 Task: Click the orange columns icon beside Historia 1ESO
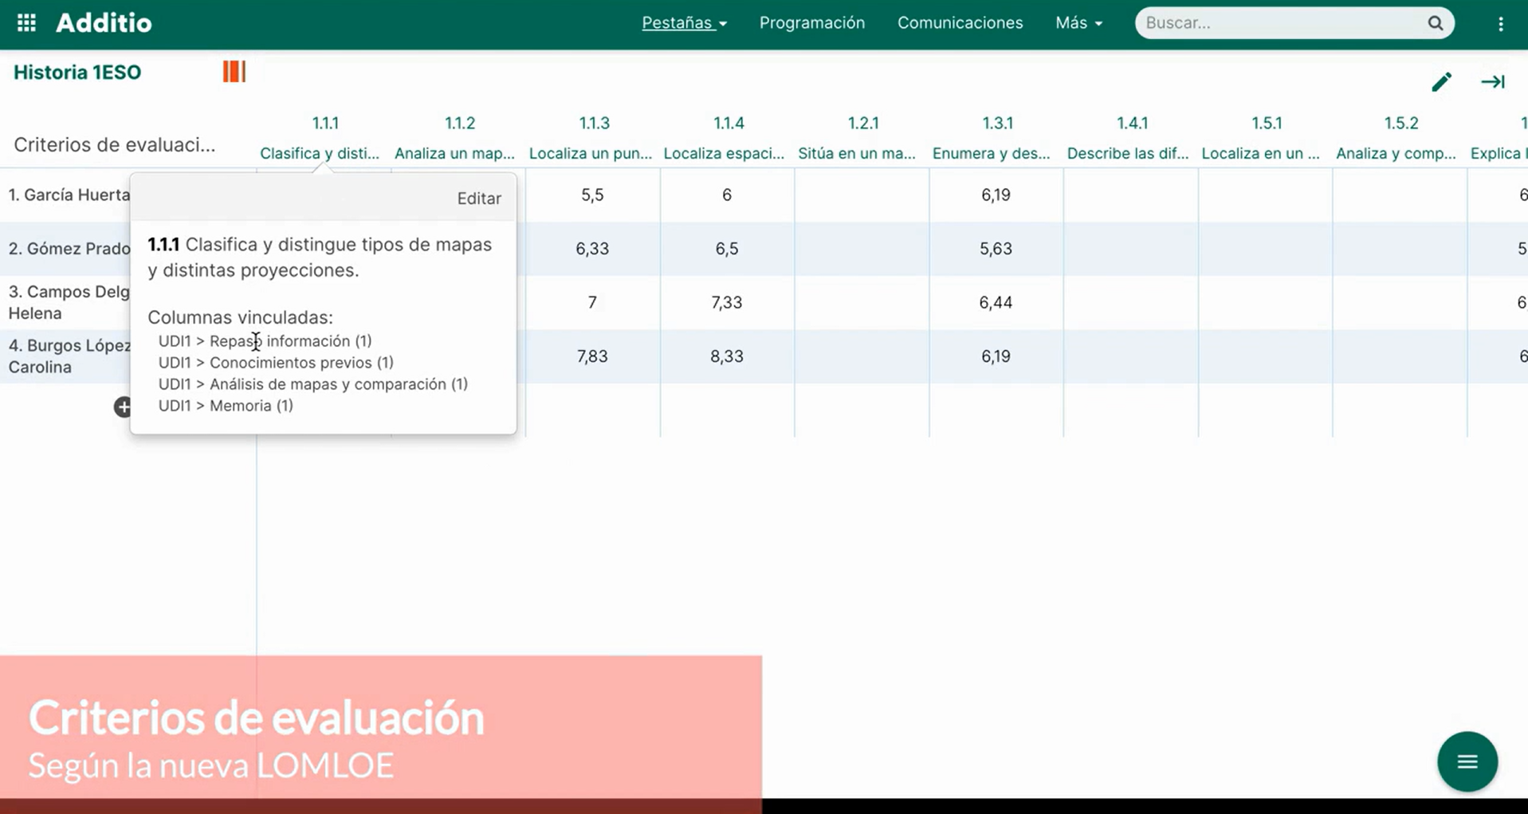click(234, 72)
